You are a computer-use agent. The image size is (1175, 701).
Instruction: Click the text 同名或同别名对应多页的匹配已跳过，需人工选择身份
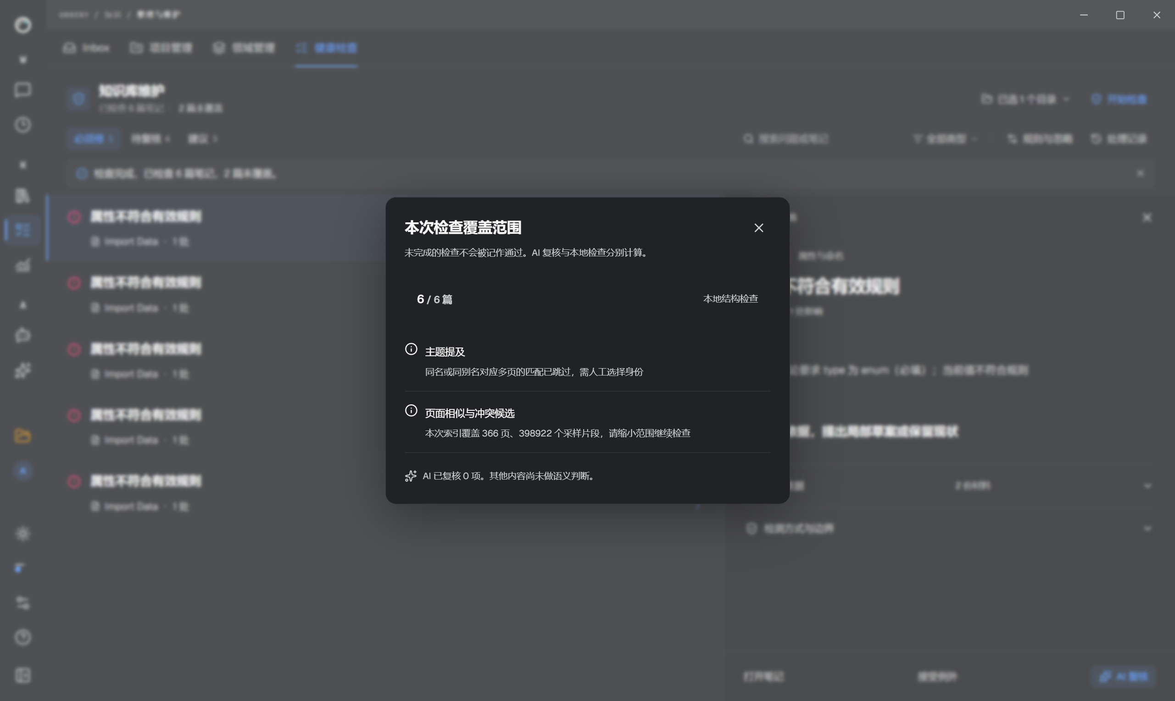point(534,372)
